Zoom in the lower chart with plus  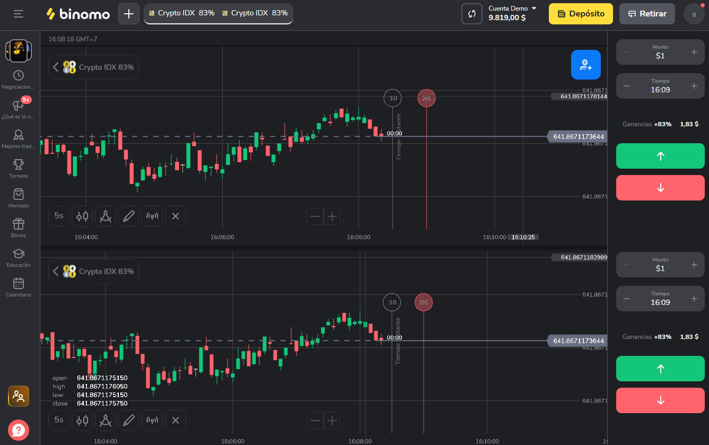[x=332, y=421]
